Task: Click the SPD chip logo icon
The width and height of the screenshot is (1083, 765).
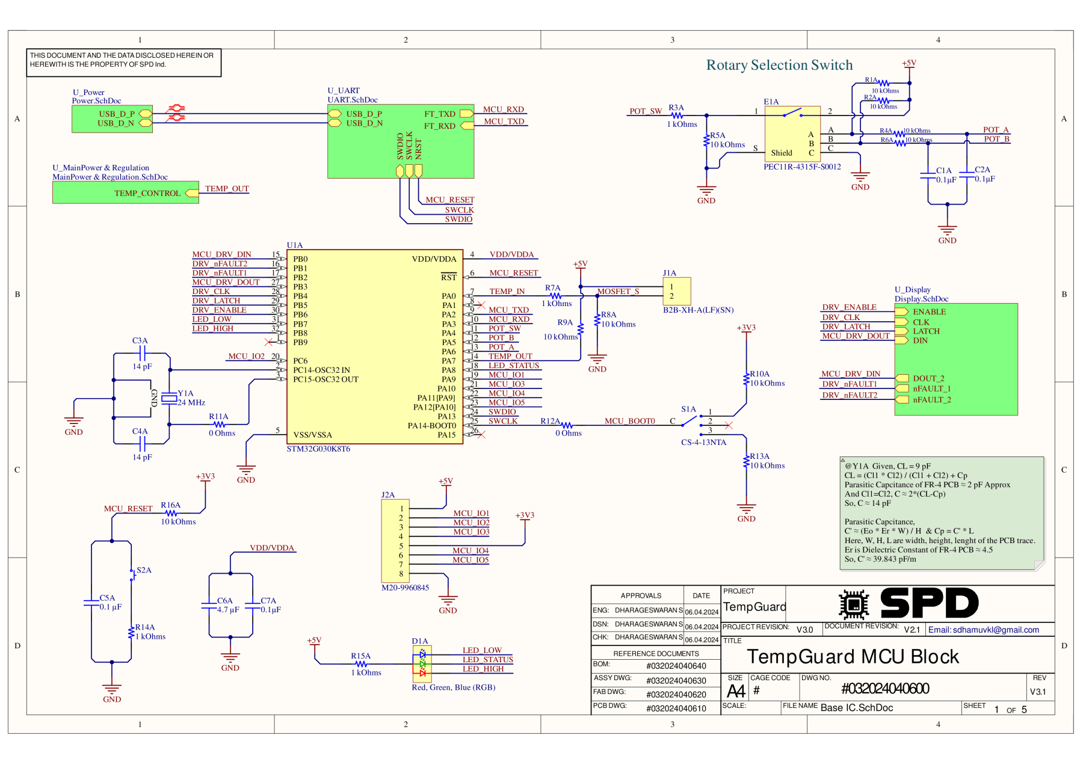Action: pyautogui.click(x=854, y=604)
